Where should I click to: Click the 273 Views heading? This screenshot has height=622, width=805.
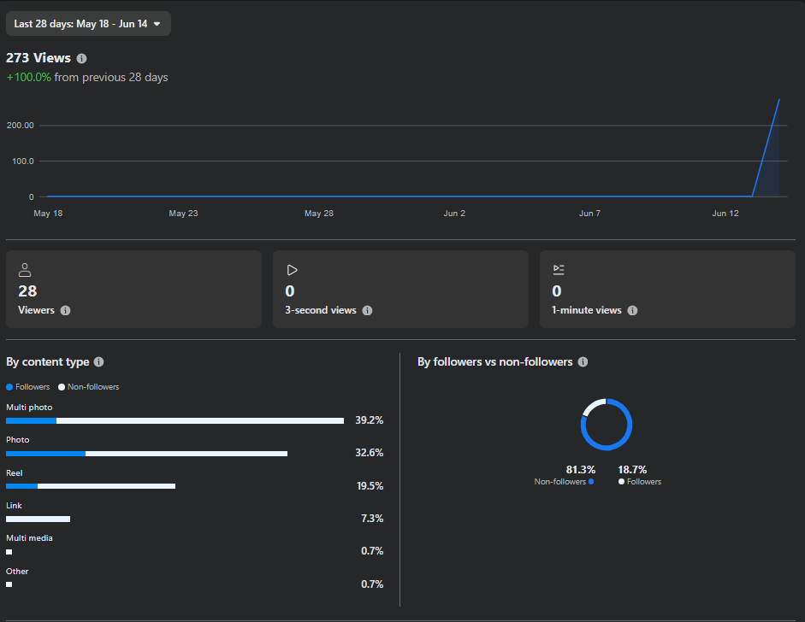pos(38,58)
